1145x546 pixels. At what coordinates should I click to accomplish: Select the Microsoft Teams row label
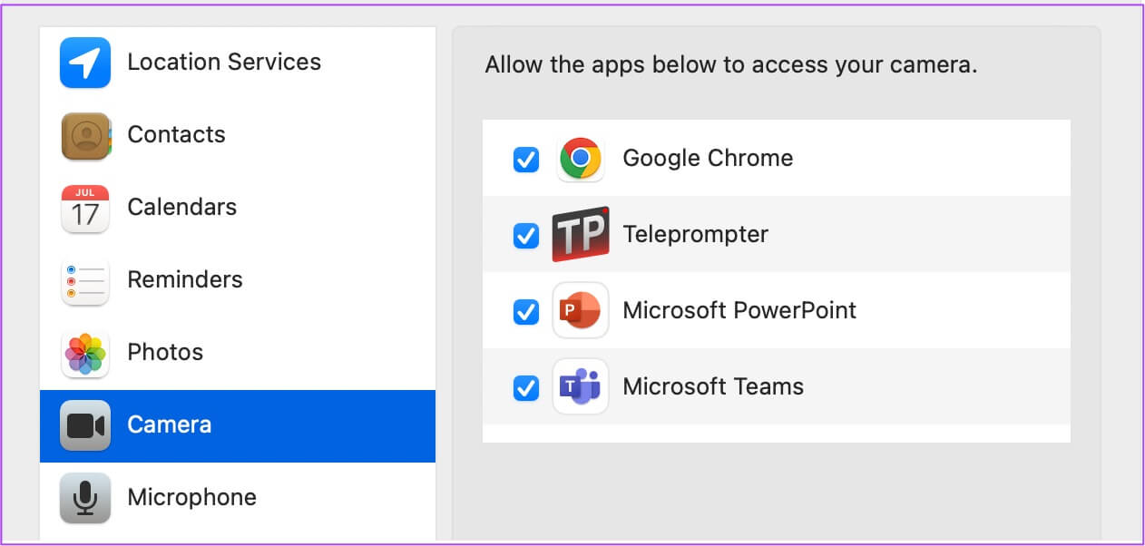[x=713, y=386]
